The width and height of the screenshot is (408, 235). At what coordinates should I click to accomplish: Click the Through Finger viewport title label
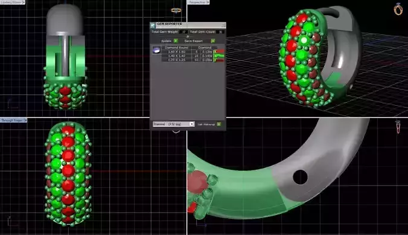point(12,120)
